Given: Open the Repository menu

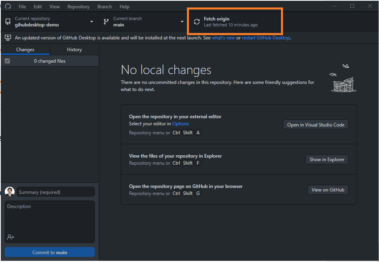Looking at the screenshot, I should click(78, 7).
